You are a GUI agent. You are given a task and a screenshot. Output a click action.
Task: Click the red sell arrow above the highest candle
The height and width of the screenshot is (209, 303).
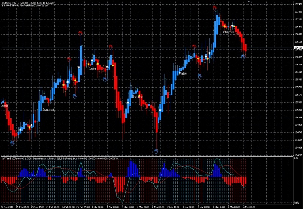coord(214,8)
